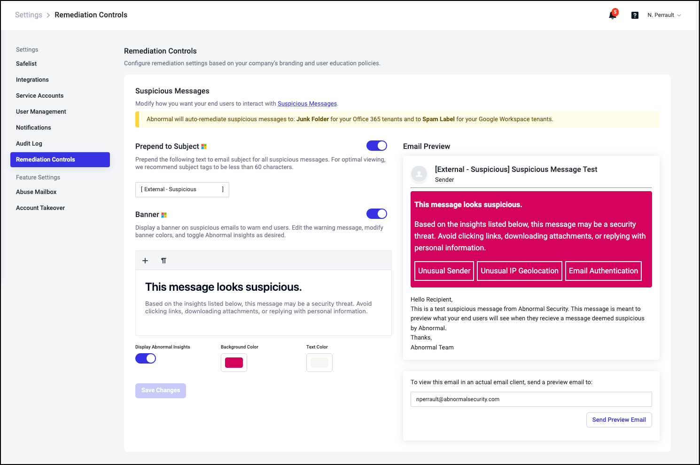Click 'Hello Recipient,' in email preview
Viewport: 700px width, 465px height.
tap(431, 300)
